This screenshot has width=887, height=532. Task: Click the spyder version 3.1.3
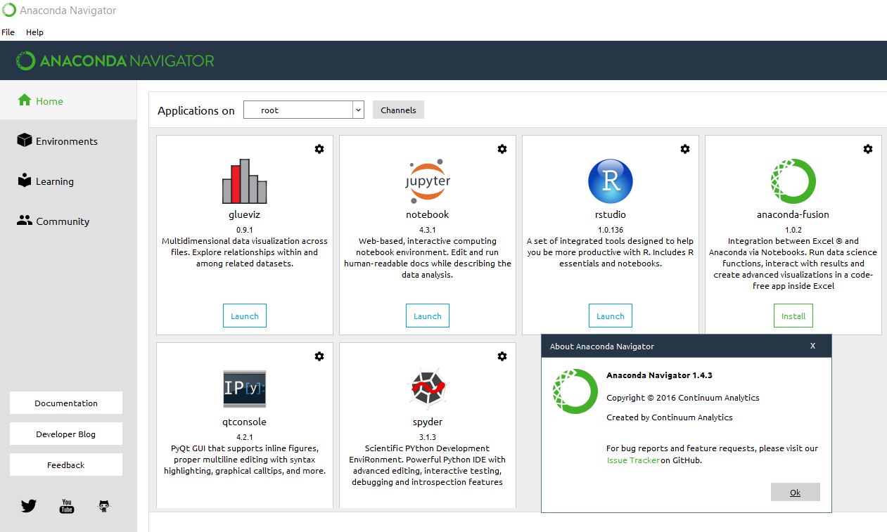428,437
